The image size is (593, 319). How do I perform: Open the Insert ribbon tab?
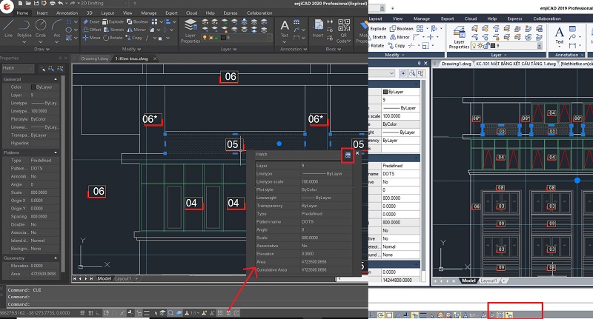coord(42,13)
